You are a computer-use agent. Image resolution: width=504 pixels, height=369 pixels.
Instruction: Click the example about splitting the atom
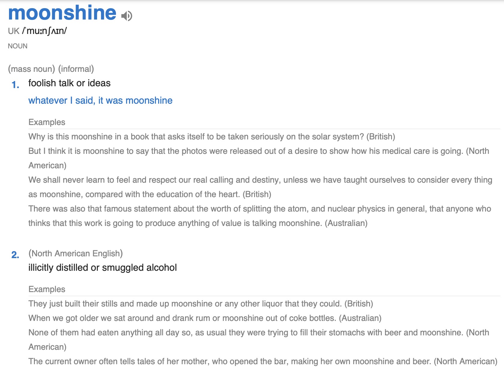[x=260, y=216]
